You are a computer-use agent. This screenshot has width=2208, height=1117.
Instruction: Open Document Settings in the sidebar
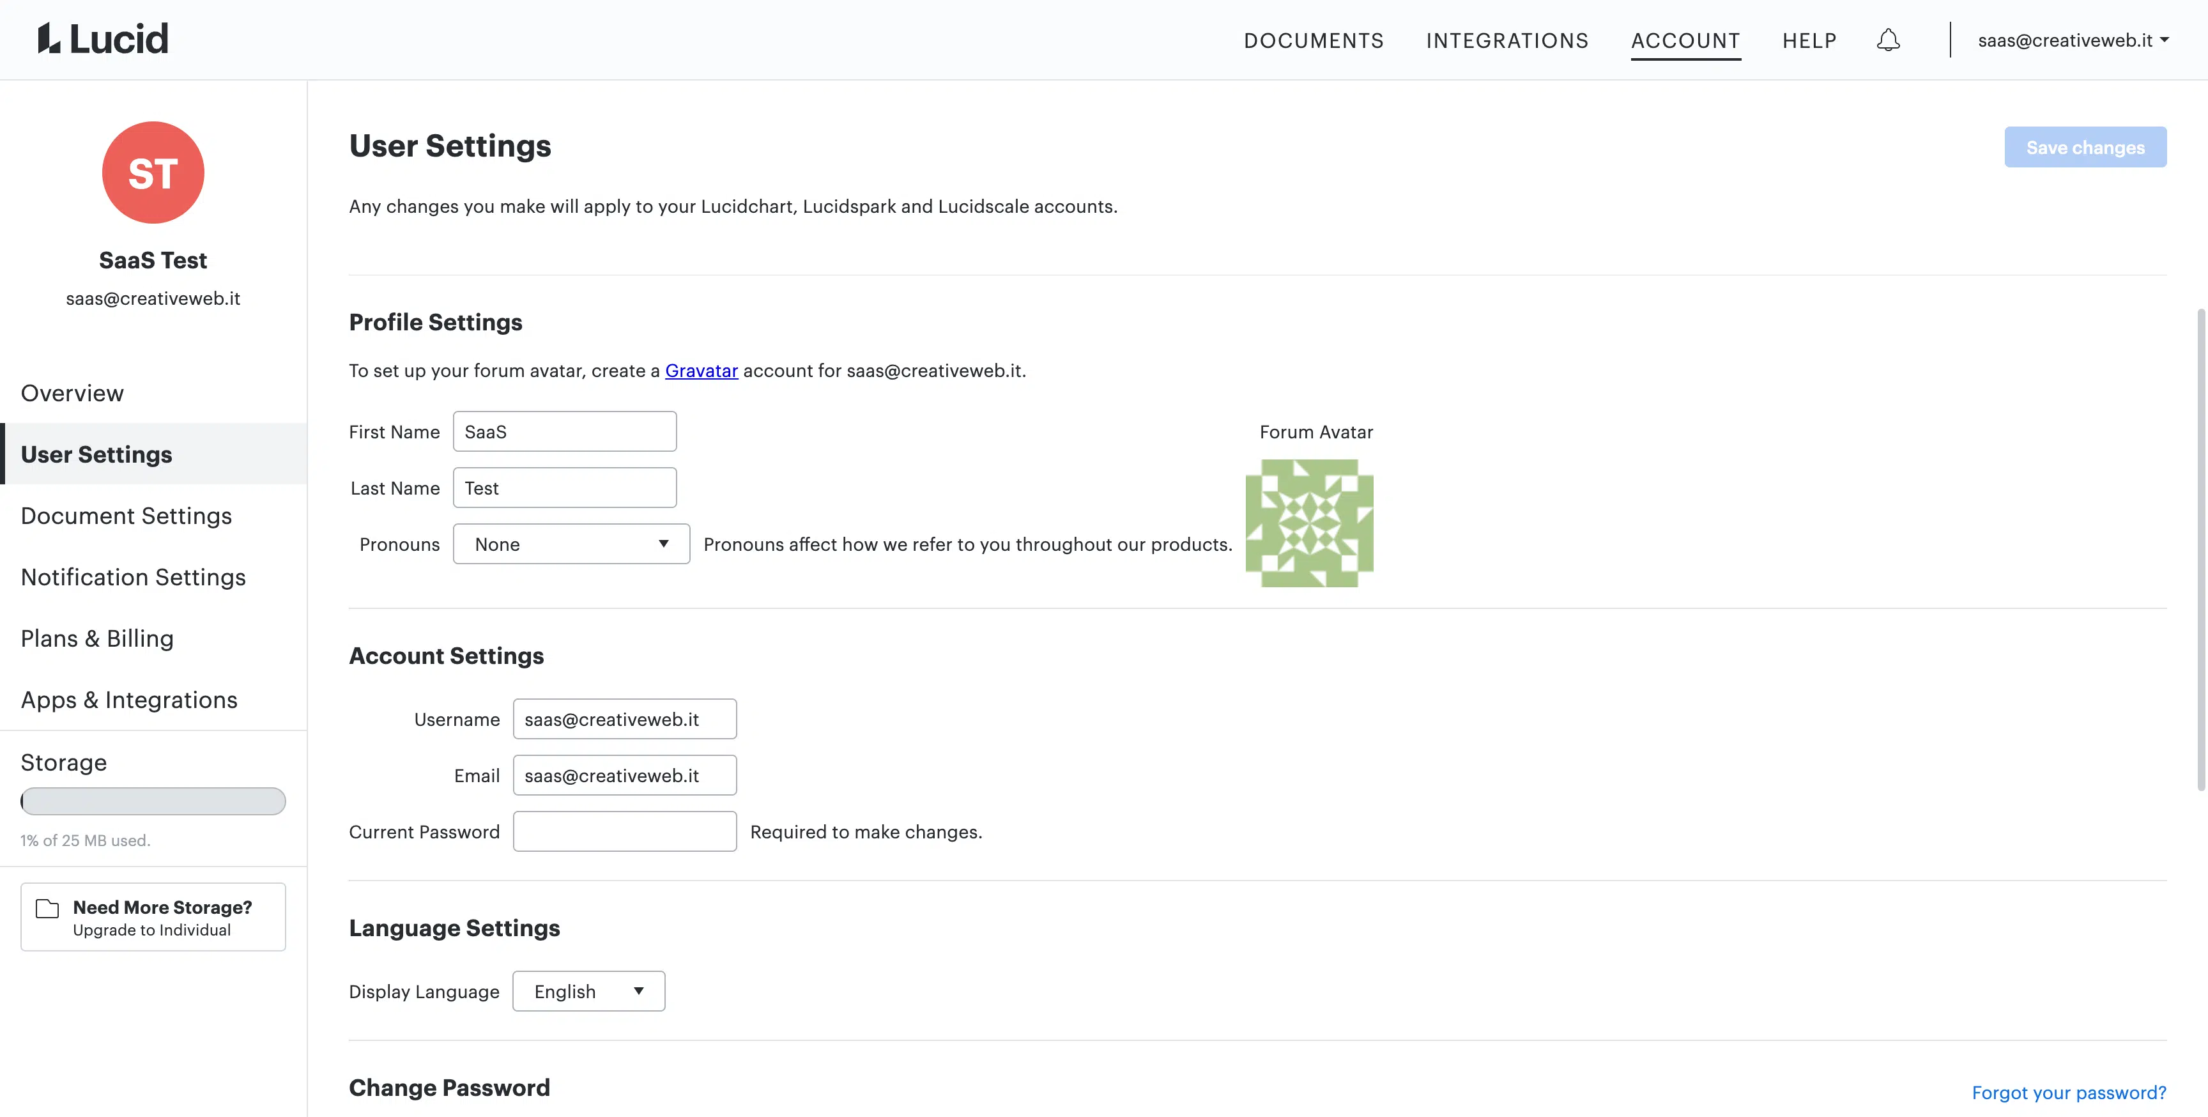point(153,515)
